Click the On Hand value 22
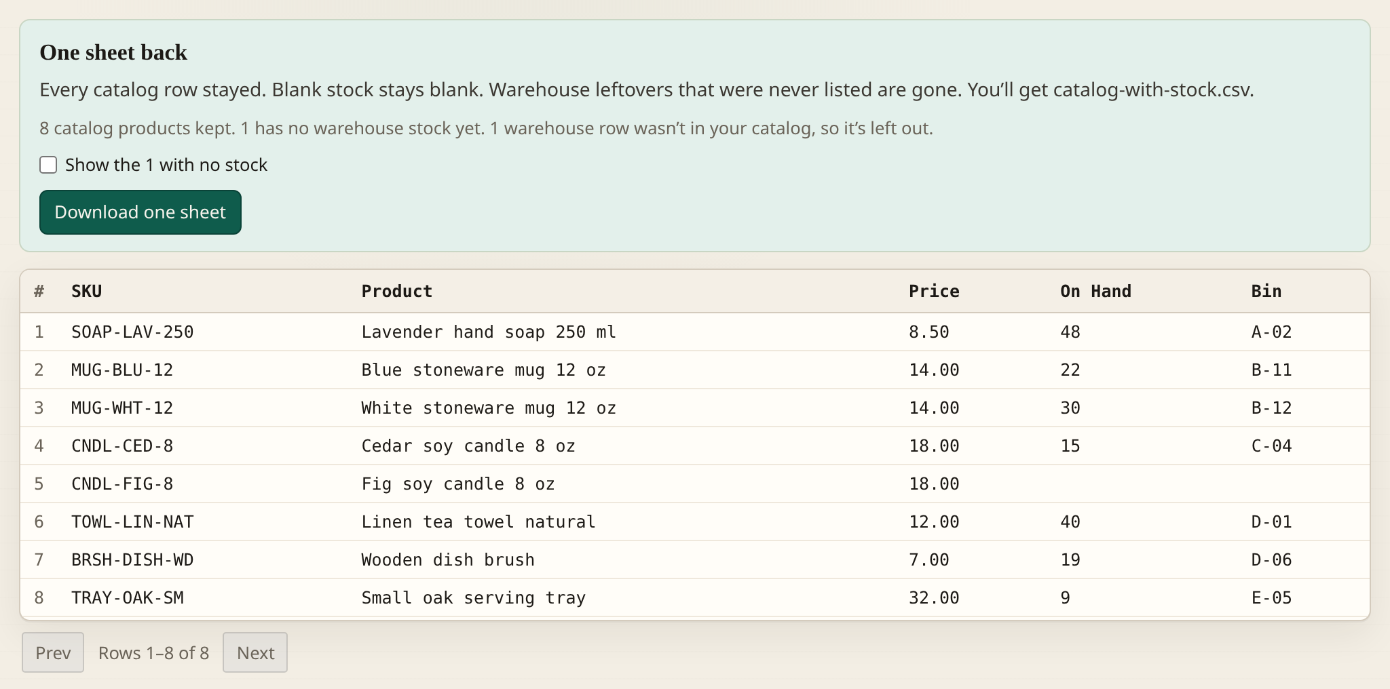1390x689 pixels. point(1070,370)
